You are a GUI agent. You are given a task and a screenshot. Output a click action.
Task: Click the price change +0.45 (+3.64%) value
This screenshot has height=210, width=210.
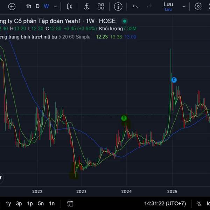pyautogui.click(x=80, y=29)
